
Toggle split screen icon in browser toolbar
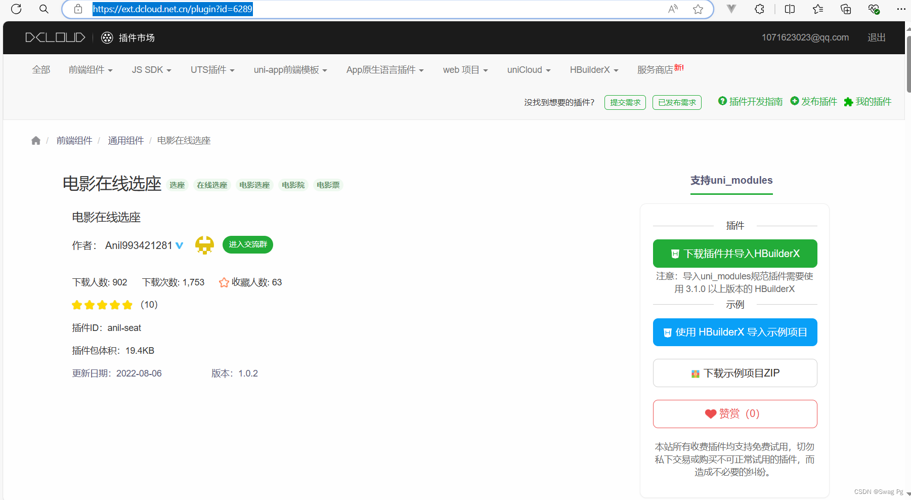point(790,9)
